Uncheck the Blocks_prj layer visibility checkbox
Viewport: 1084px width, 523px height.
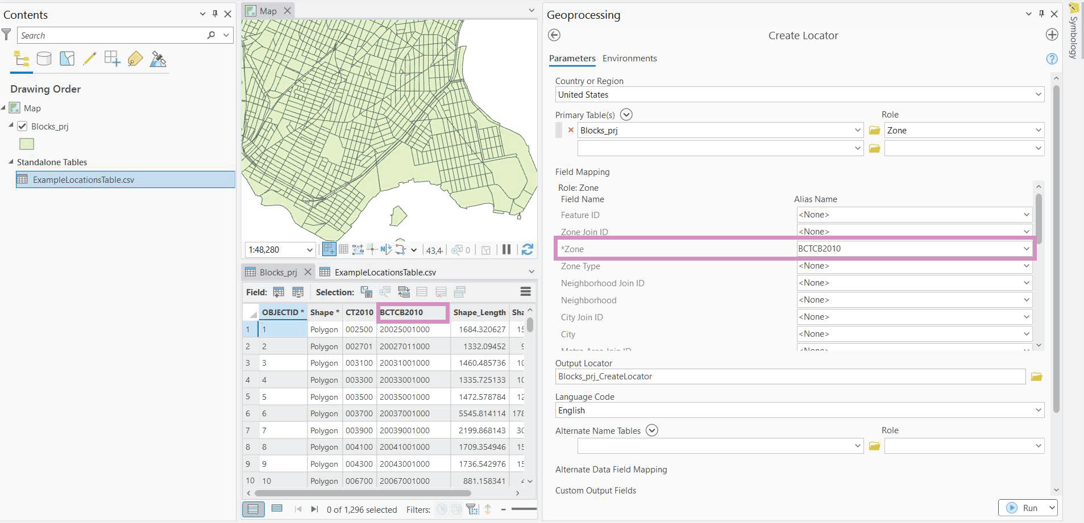click(x=22, y=126)
